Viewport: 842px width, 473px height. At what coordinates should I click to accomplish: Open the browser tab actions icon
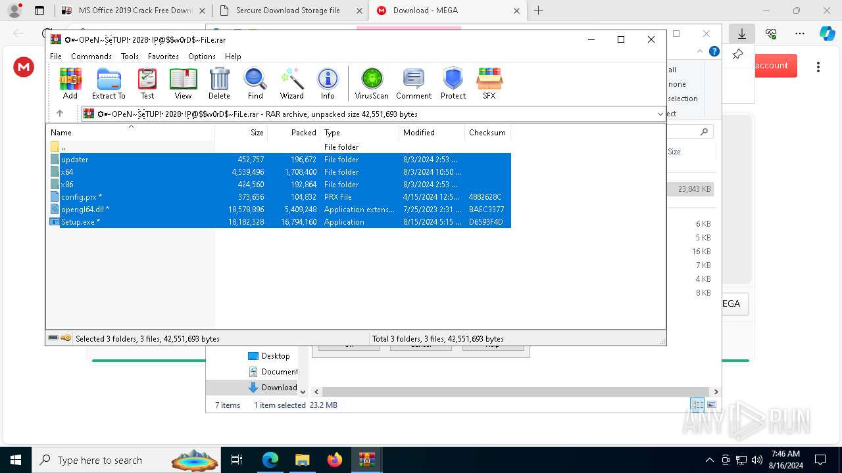[x=39, y=11]
